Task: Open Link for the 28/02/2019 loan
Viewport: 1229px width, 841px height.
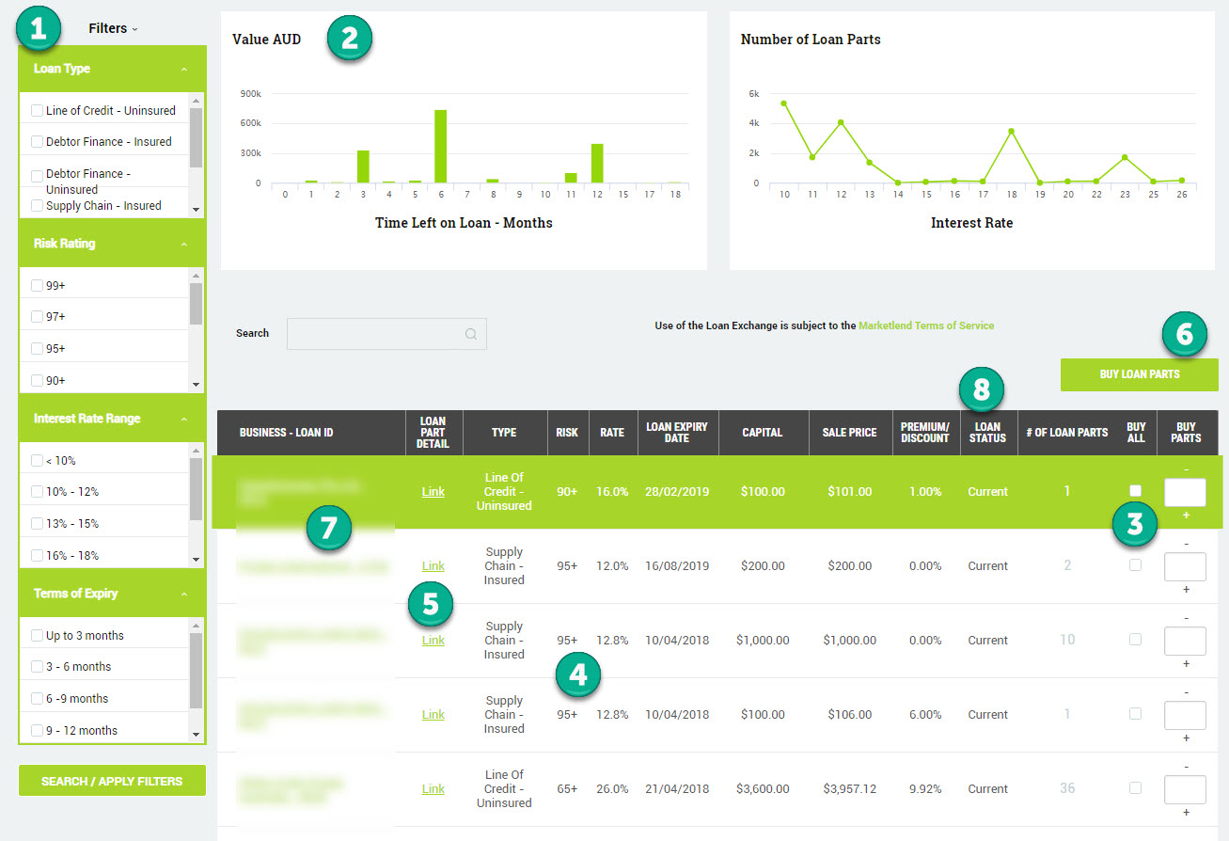Action: point(433,492)
